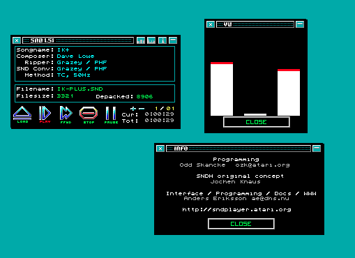Close VU window using X box
Viewport: 355px width, 258px height.
211,24
